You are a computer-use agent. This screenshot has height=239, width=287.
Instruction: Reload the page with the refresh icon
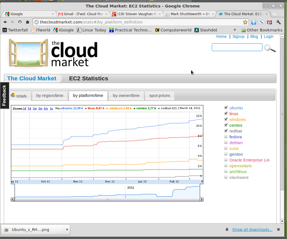point(20,22)
